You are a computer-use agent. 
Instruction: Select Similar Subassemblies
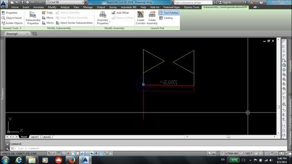[x=74, y=23]
